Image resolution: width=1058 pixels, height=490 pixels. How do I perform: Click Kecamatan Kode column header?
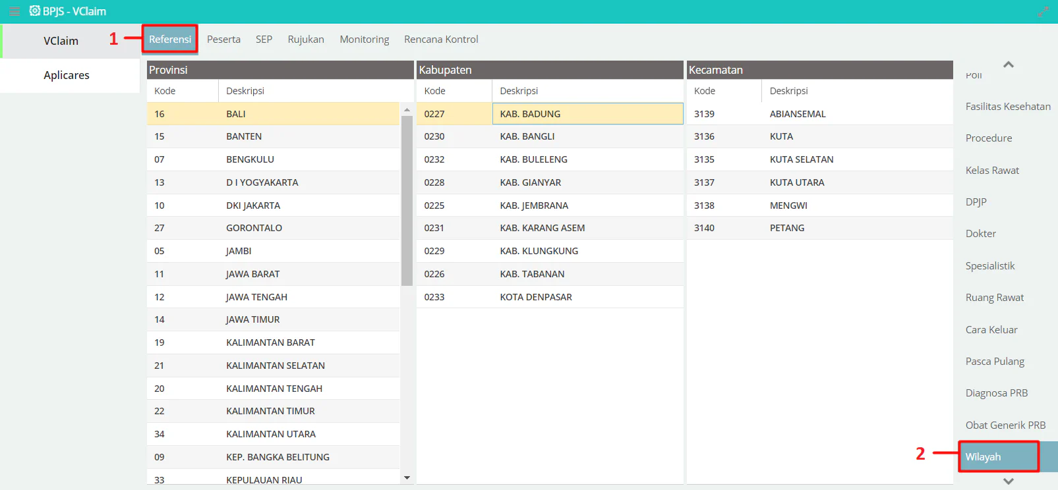coord(724,91)
